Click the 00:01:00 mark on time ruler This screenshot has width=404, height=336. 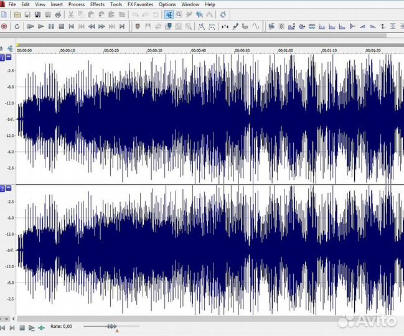tap(285, 50)
